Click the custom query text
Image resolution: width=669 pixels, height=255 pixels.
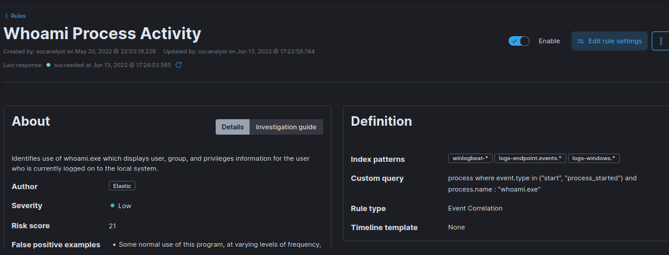[542, 183]
